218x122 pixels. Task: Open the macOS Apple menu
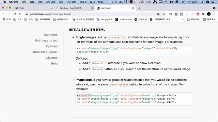tap(4, 2)
